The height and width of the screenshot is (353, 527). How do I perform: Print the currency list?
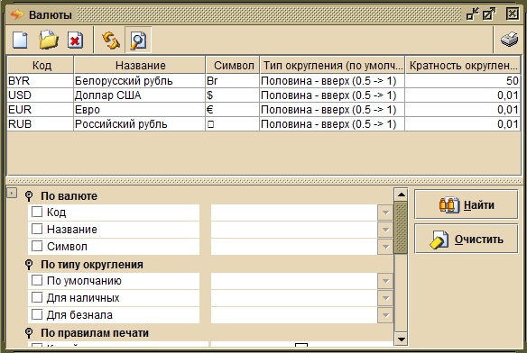(509, 40)
